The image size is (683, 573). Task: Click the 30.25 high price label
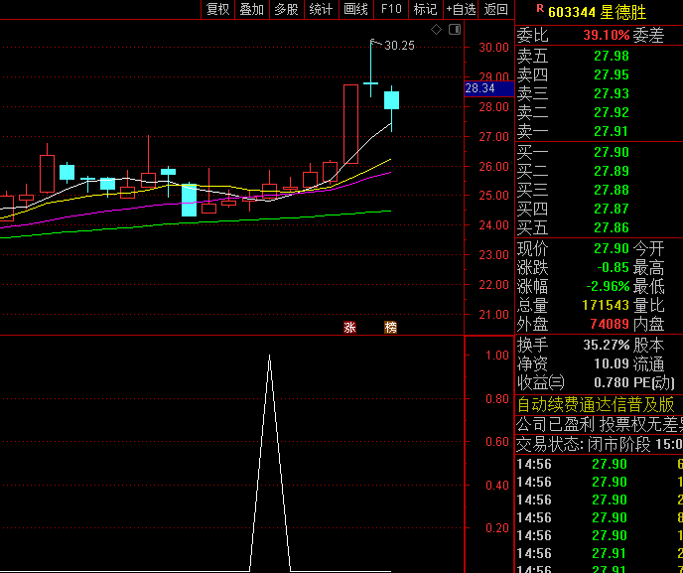tap(399, 46)
